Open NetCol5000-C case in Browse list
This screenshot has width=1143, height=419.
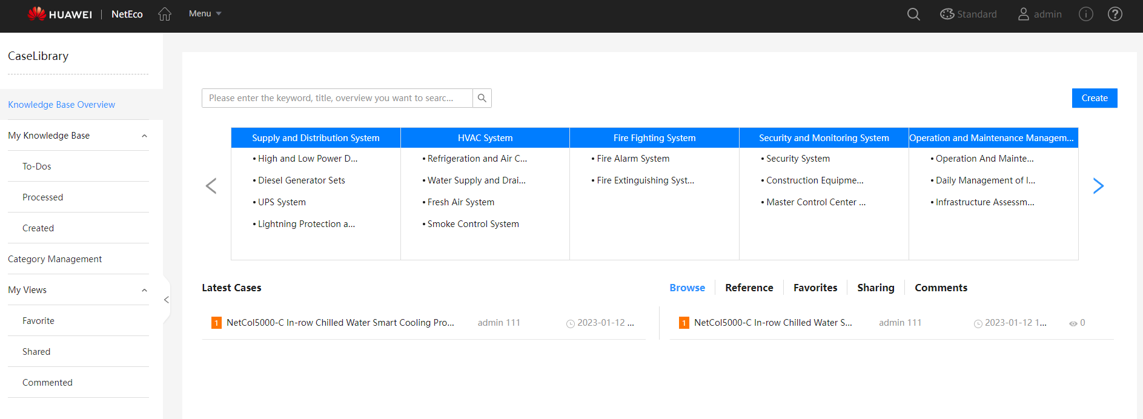coord(773,323)
